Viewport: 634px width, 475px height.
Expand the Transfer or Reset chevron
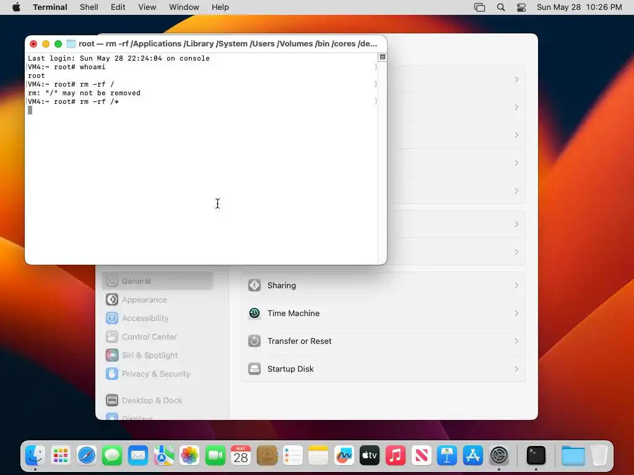point(516,341)
